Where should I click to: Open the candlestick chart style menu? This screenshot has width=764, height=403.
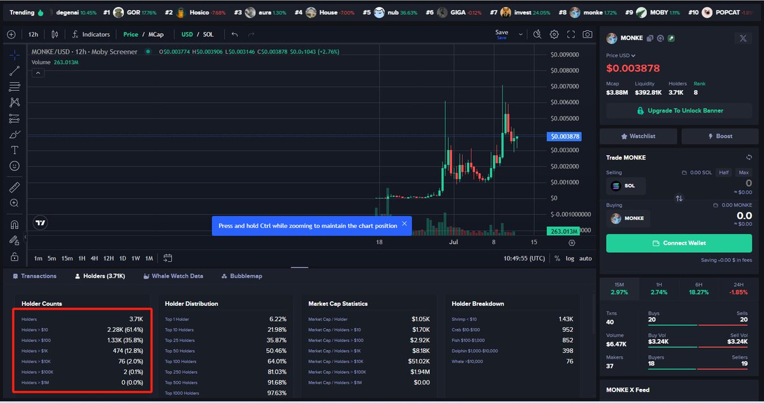coord(55,34)
